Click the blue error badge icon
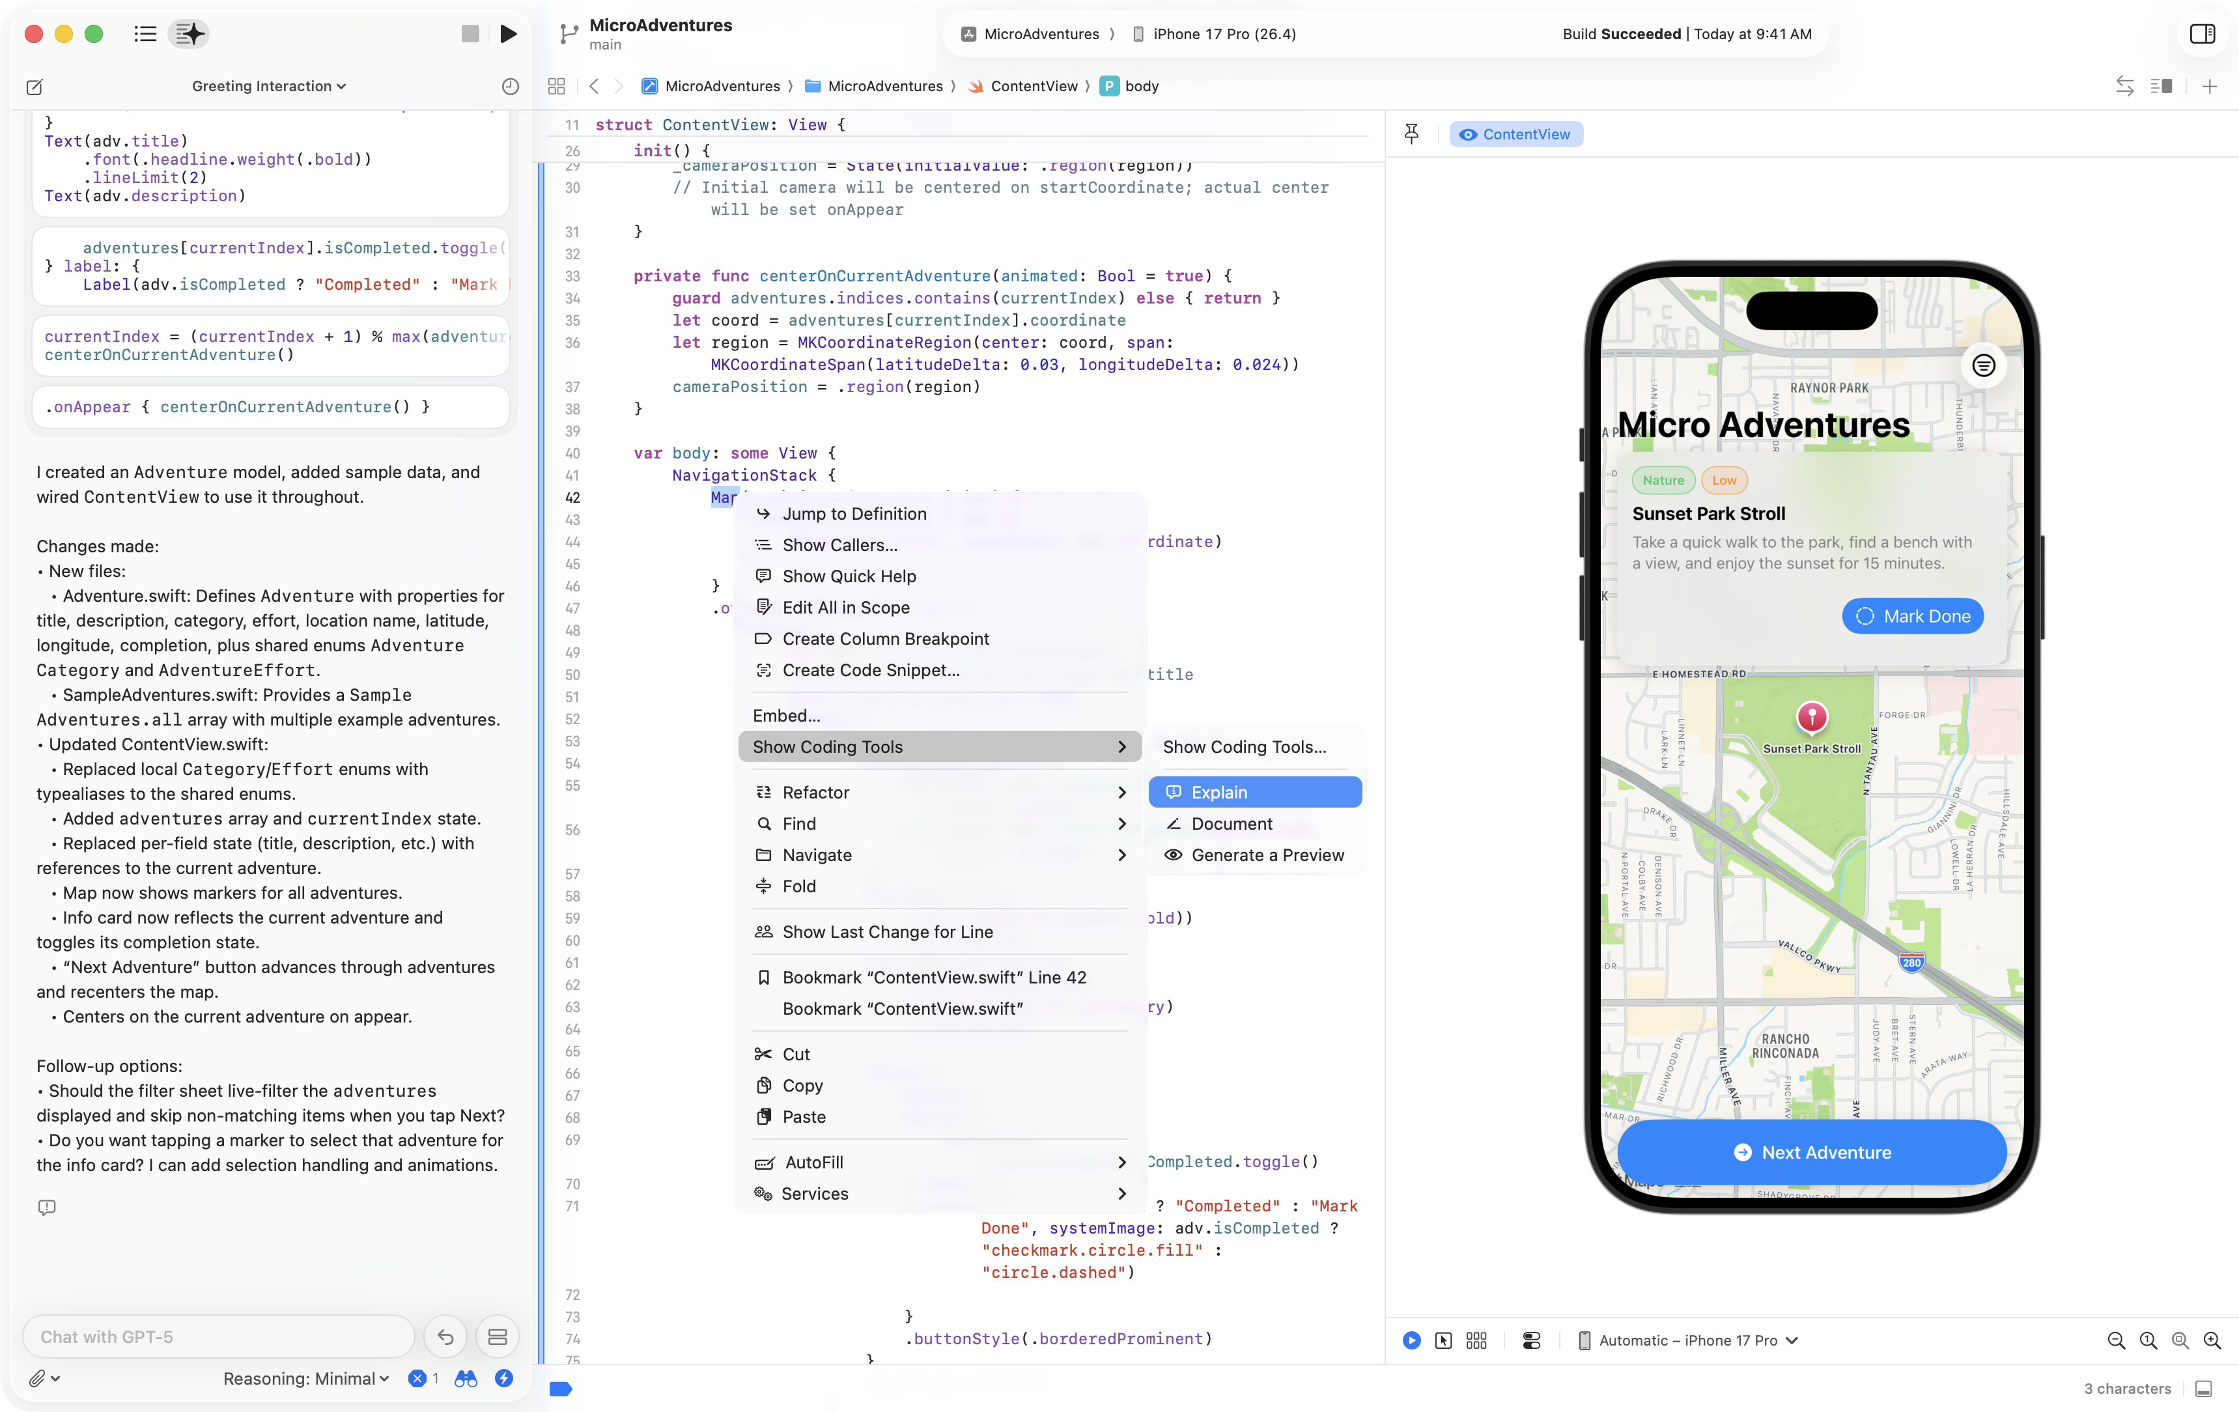This screenshot has height=1412, width=2239. (x=417, y=1379)
